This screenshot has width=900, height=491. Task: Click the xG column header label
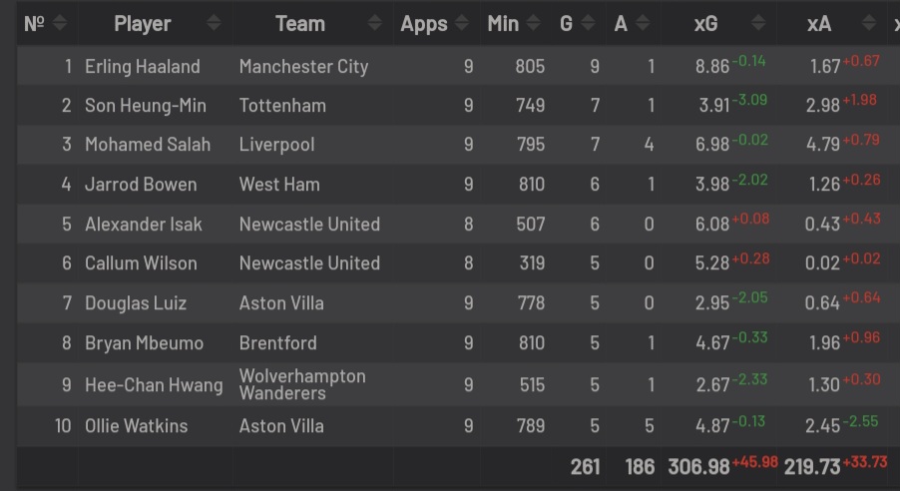tap(706, 24)
